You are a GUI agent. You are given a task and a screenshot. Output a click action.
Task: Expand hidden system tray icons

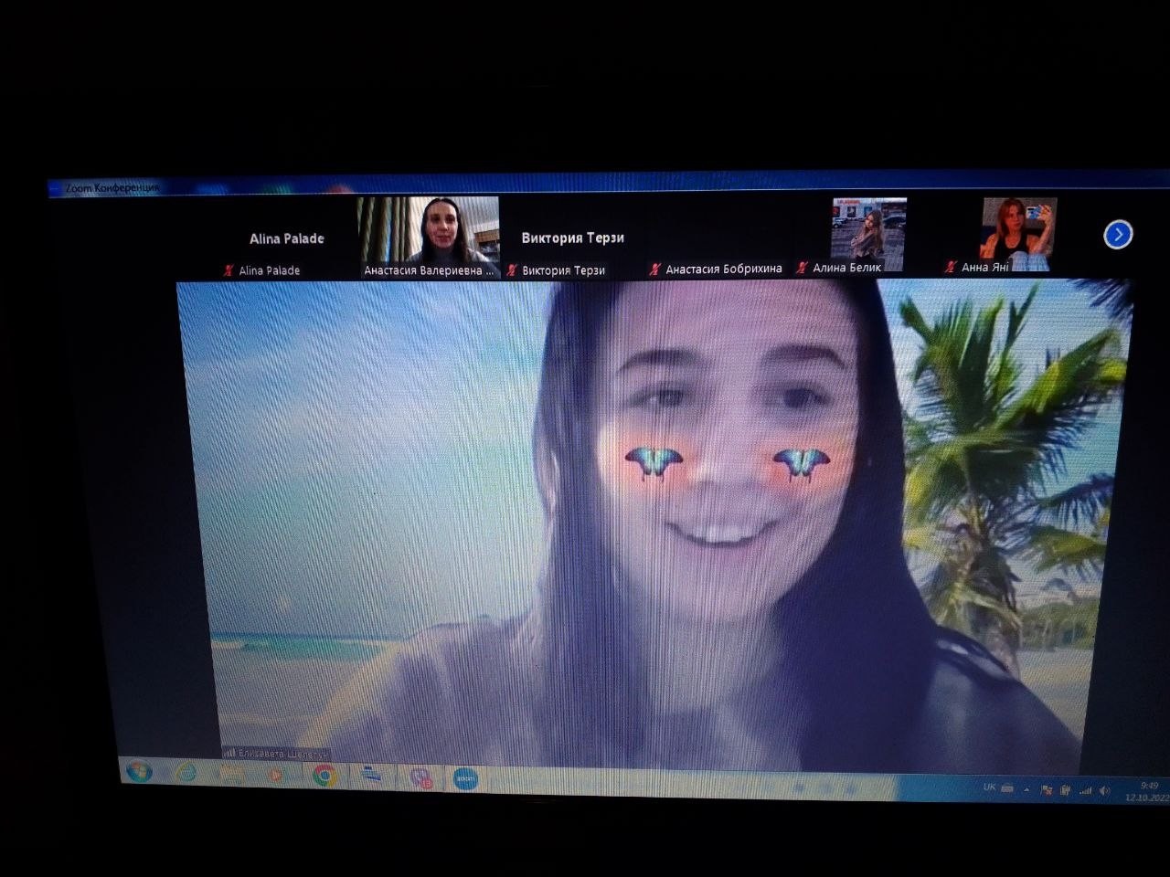(1026, 789)
